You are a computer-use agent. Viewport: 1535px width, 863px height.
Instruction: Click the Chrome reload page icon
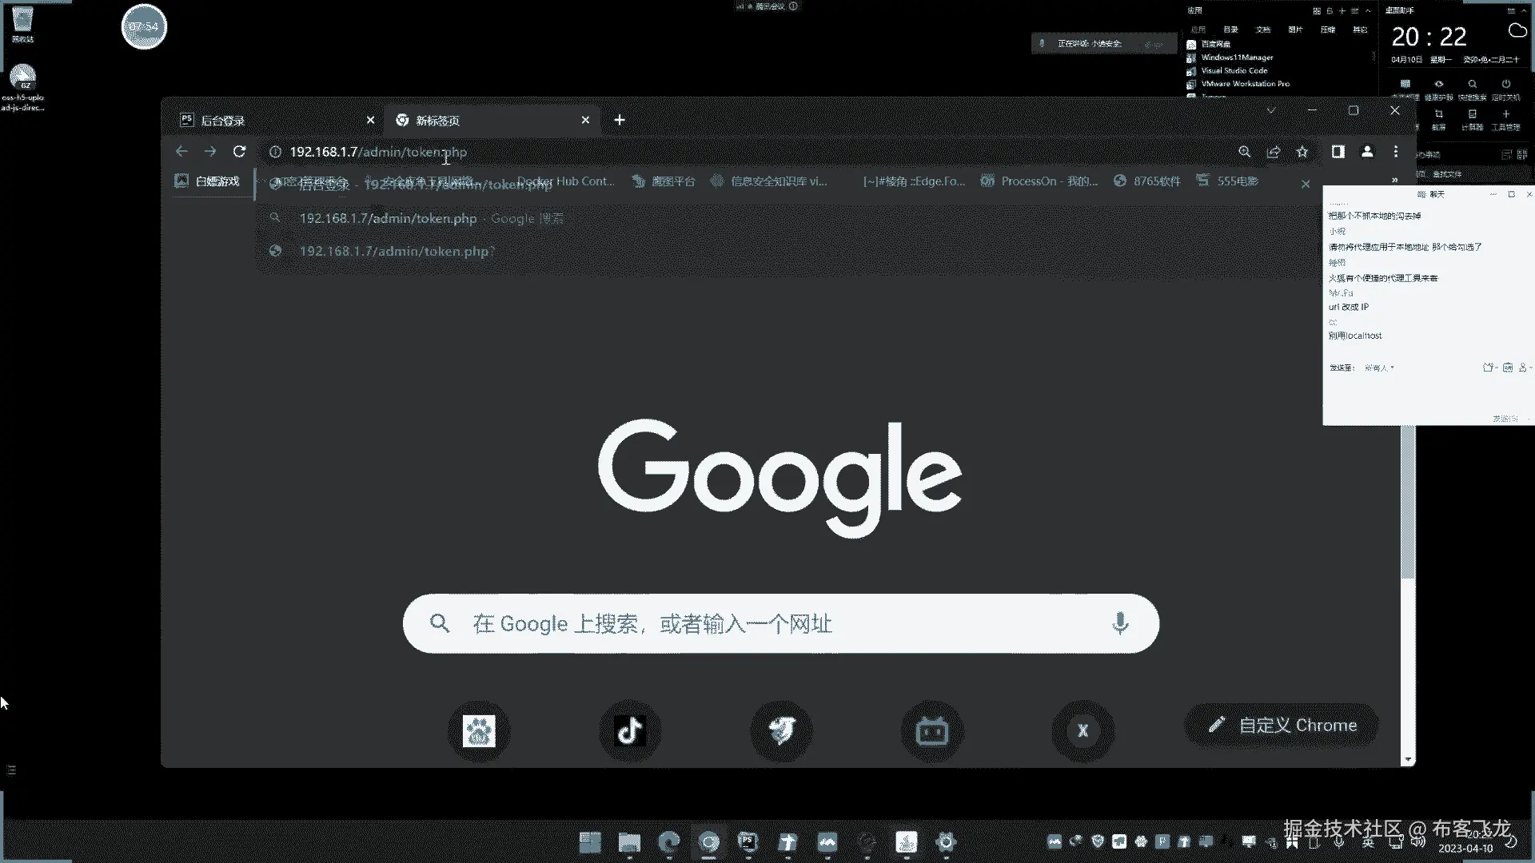coord(239,152)
